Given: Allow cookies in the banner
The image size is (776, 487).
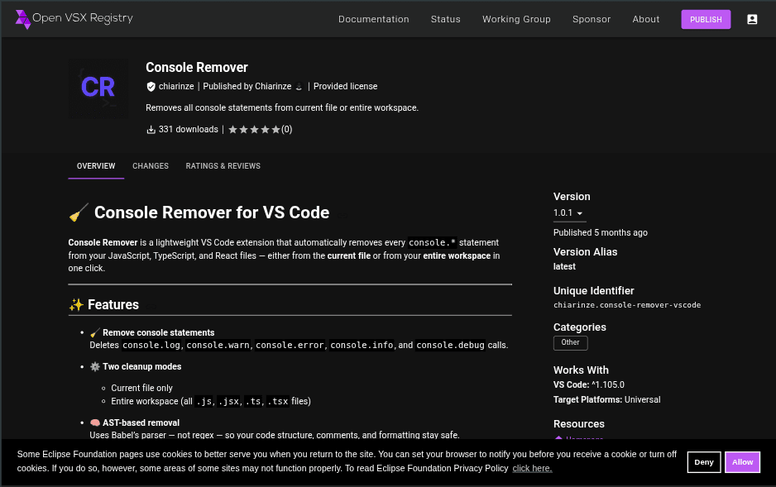Looking at the screenshot, I should tap(742, 462).
